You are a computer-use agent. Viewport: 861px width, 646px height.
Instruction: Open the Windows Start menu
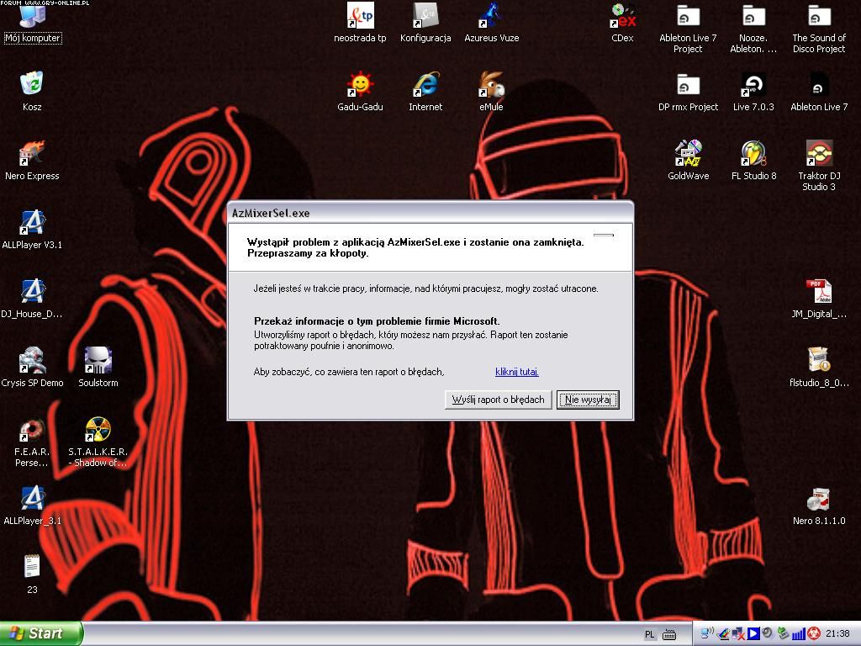pos(41,633)
